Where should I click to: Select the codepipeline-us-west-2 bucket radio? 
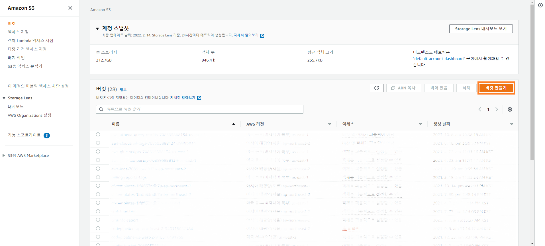(x=98, y=237)
